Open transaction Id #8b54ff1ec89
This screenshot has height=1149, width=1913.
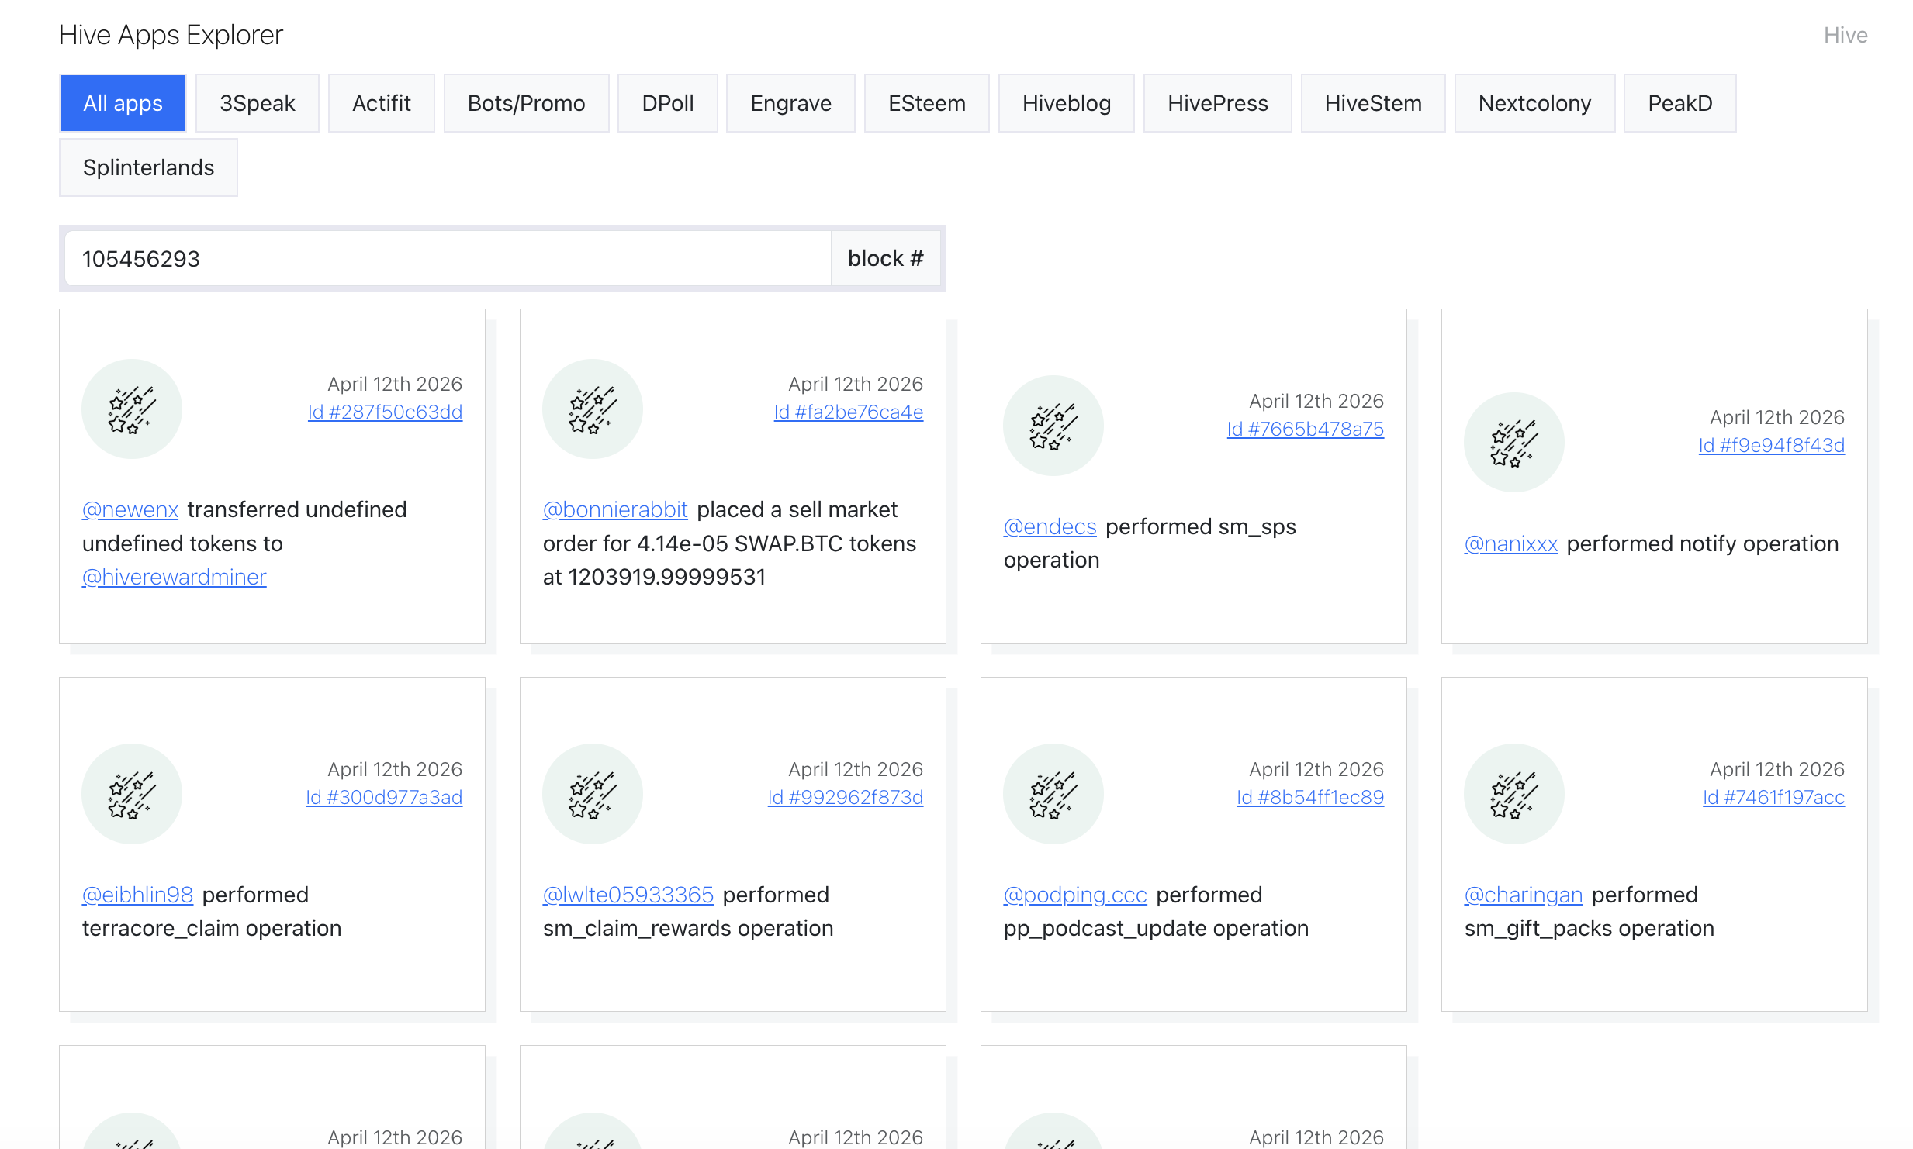[1310, 797]
